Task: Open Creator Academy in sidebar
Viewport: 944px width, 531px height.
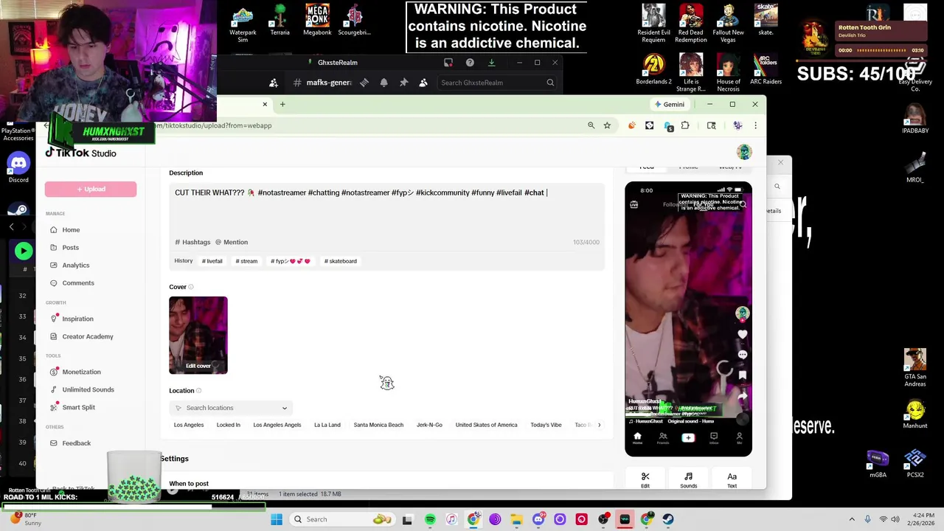Action: pos(87,336)
